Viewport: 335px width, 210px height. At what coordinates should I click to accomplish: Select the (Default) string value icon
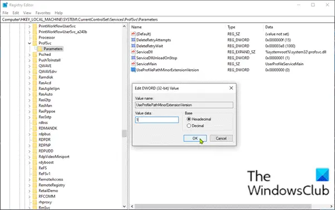pyautogui.click(x=133, y=34)
